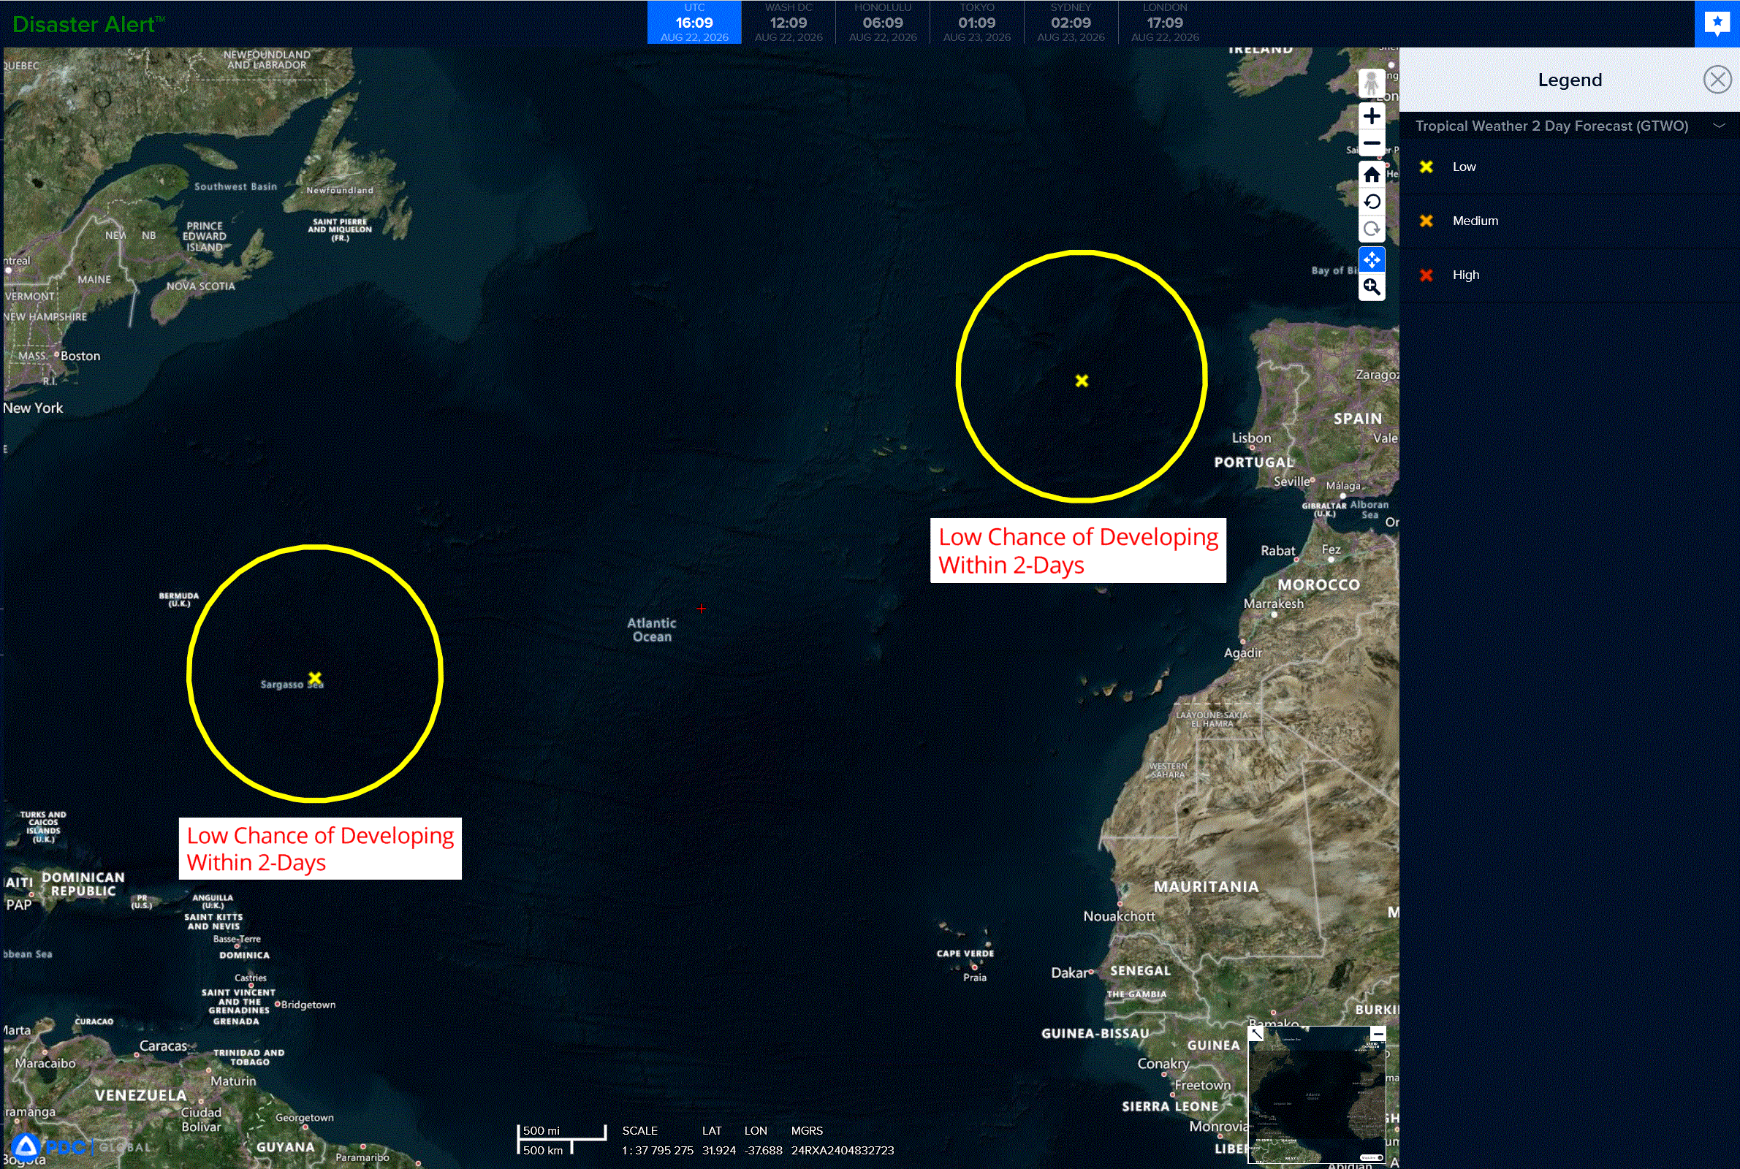This screenshot has height=1169, width=1740.
Task: Click the "VENEZUELA" country label
Action: [x=141, y=1095]
